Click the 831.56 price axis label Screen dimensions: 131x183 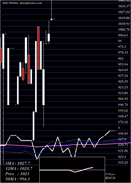(123, 151)
